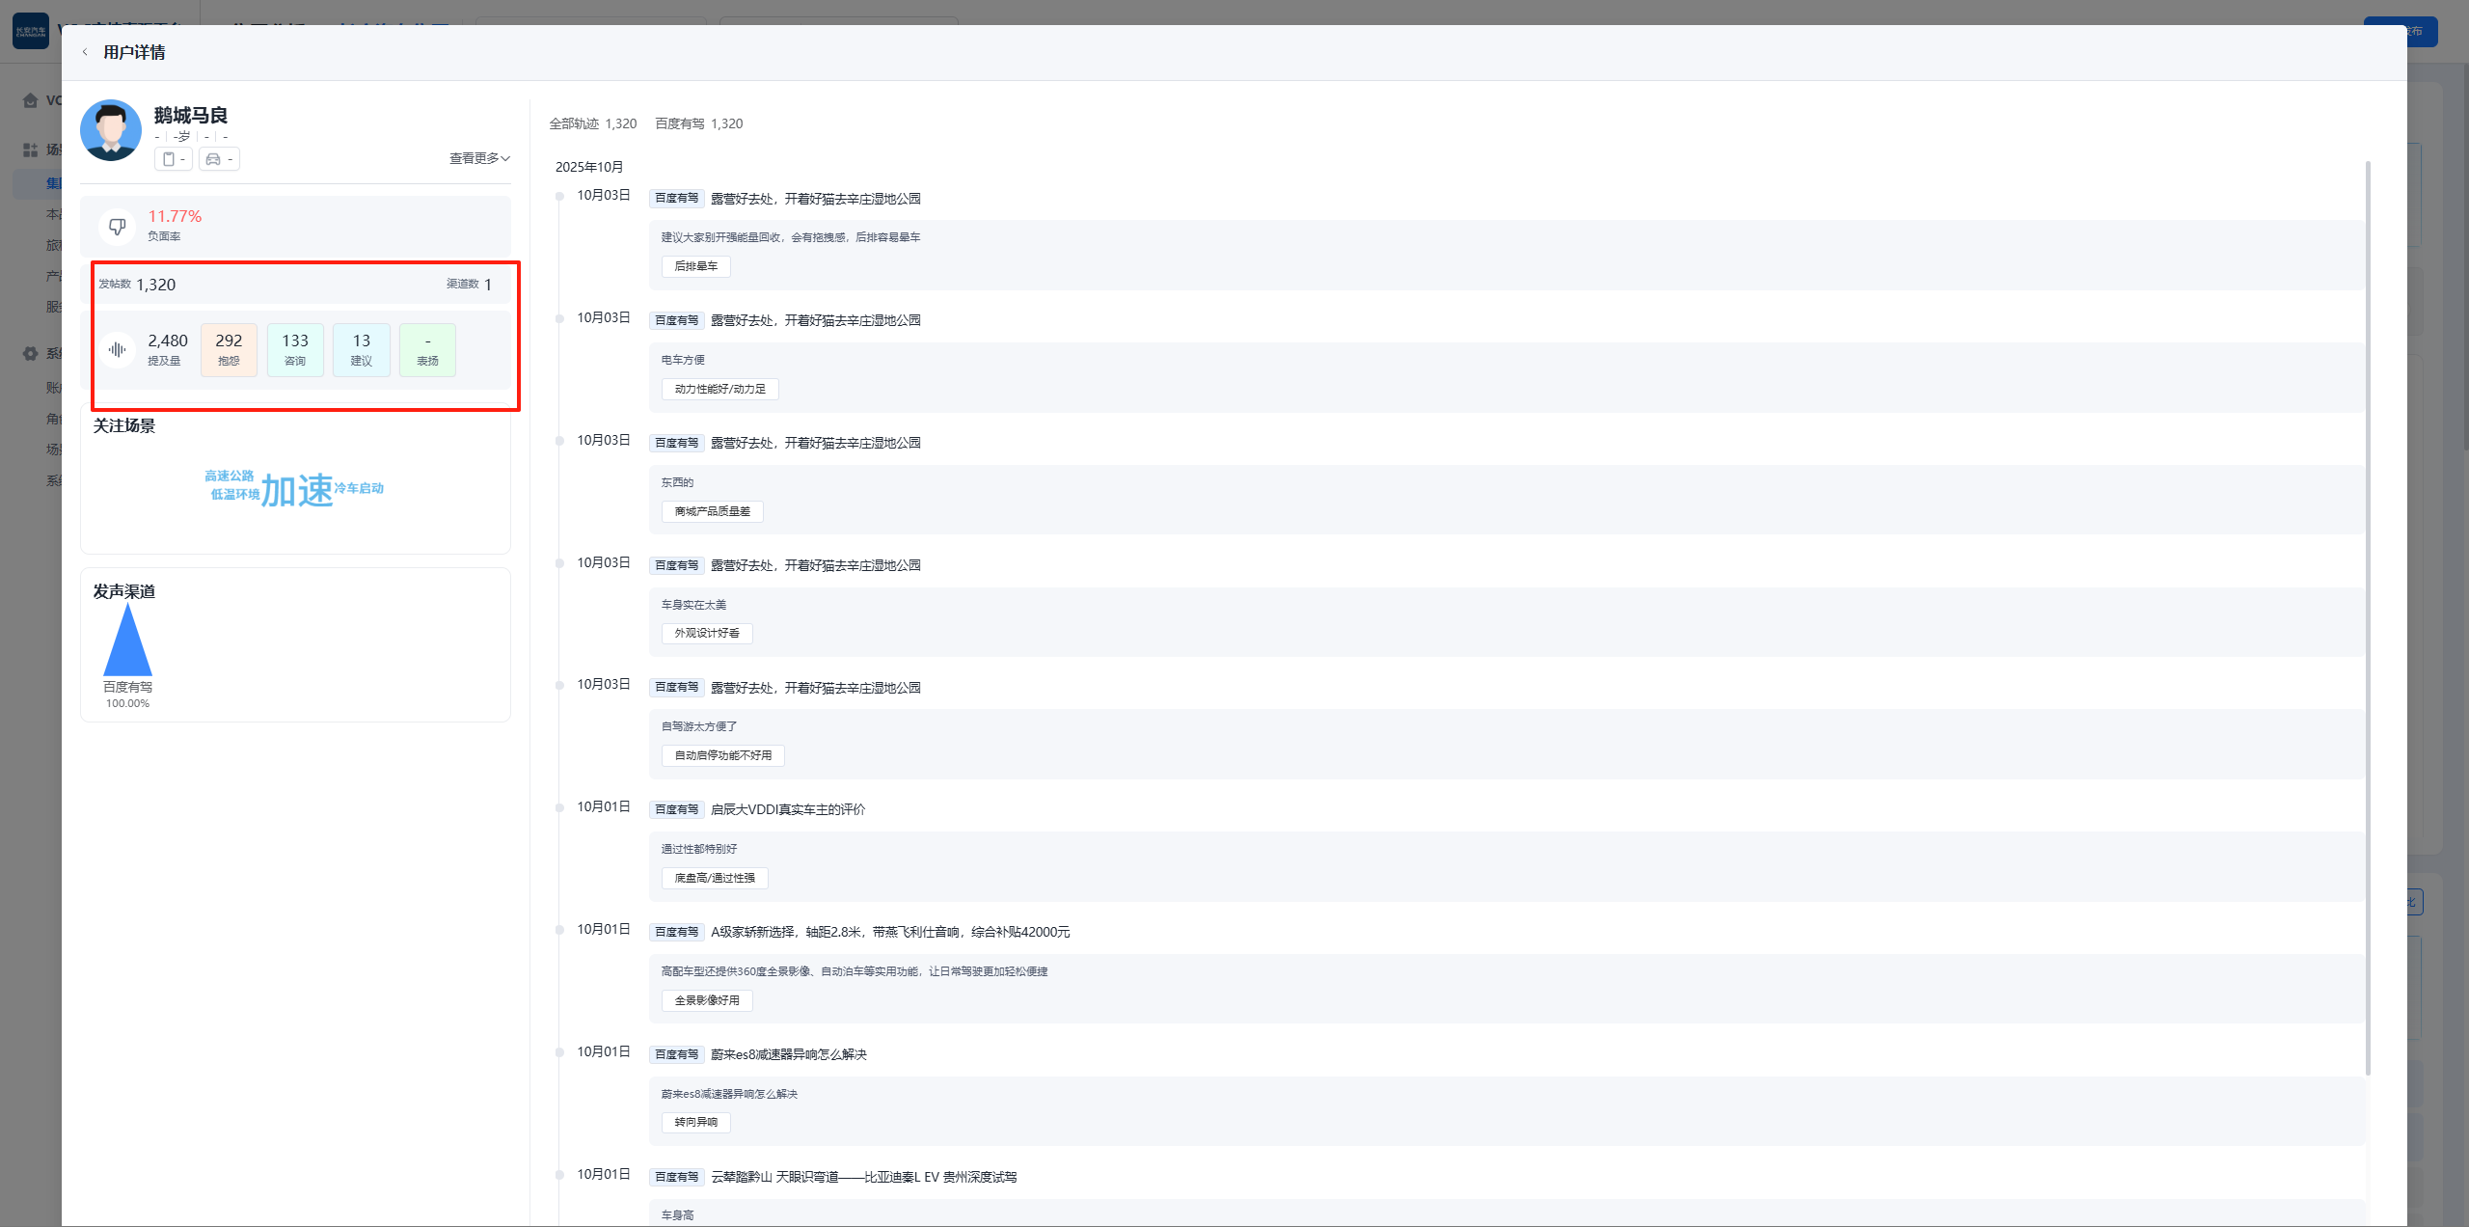
Task: Select the 133 咨询 inquiry tile
Action: point(295,349)
